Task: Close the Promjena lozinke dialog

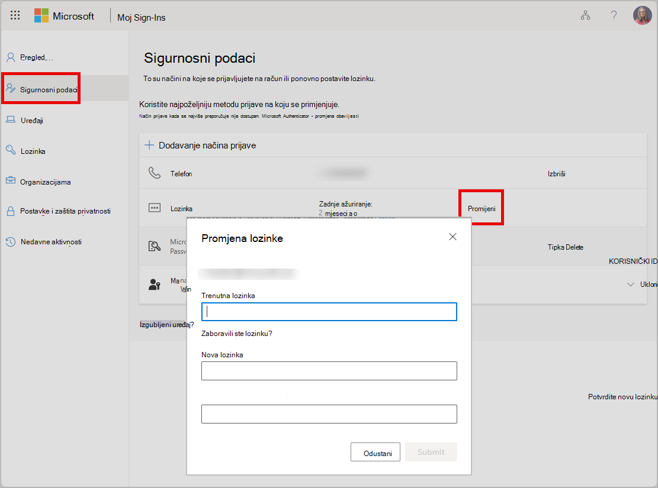Action: pos(452,237)
